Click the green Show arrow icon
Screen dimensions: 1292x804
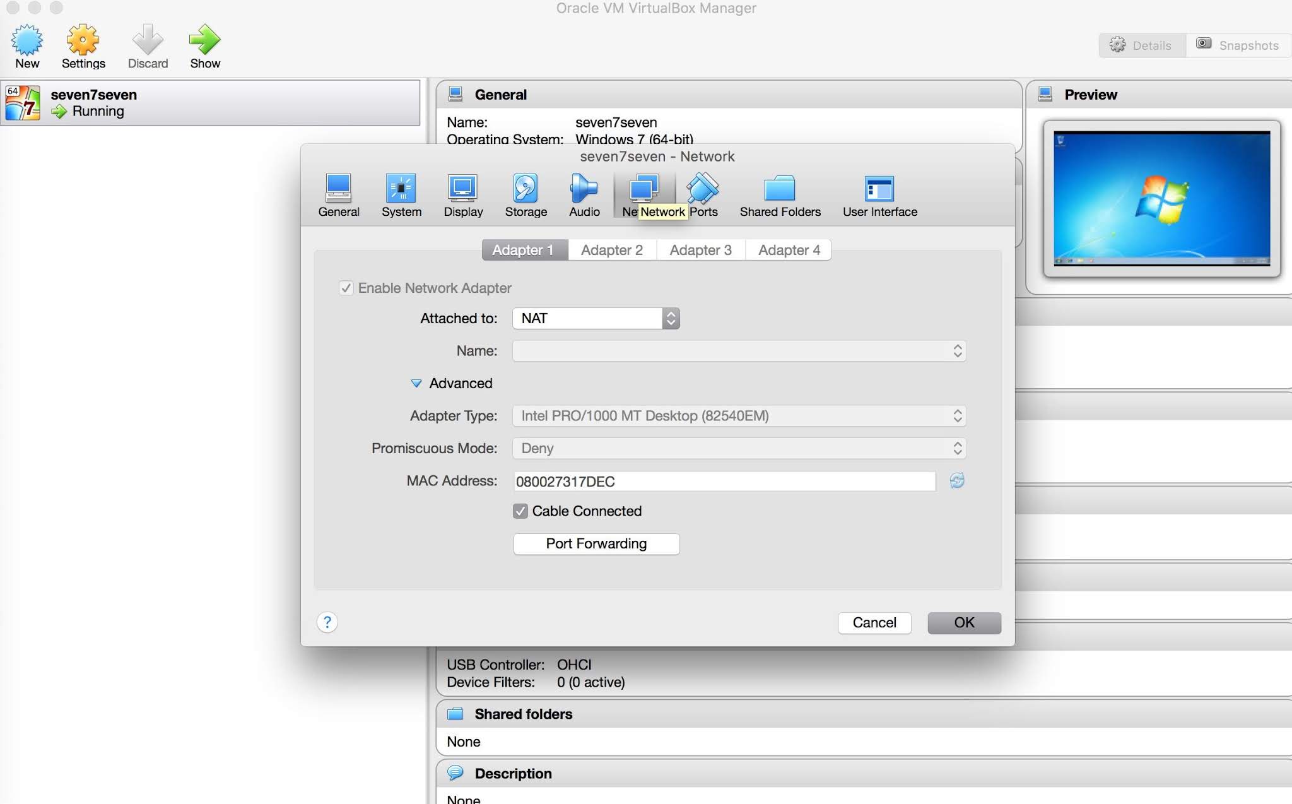204,40
